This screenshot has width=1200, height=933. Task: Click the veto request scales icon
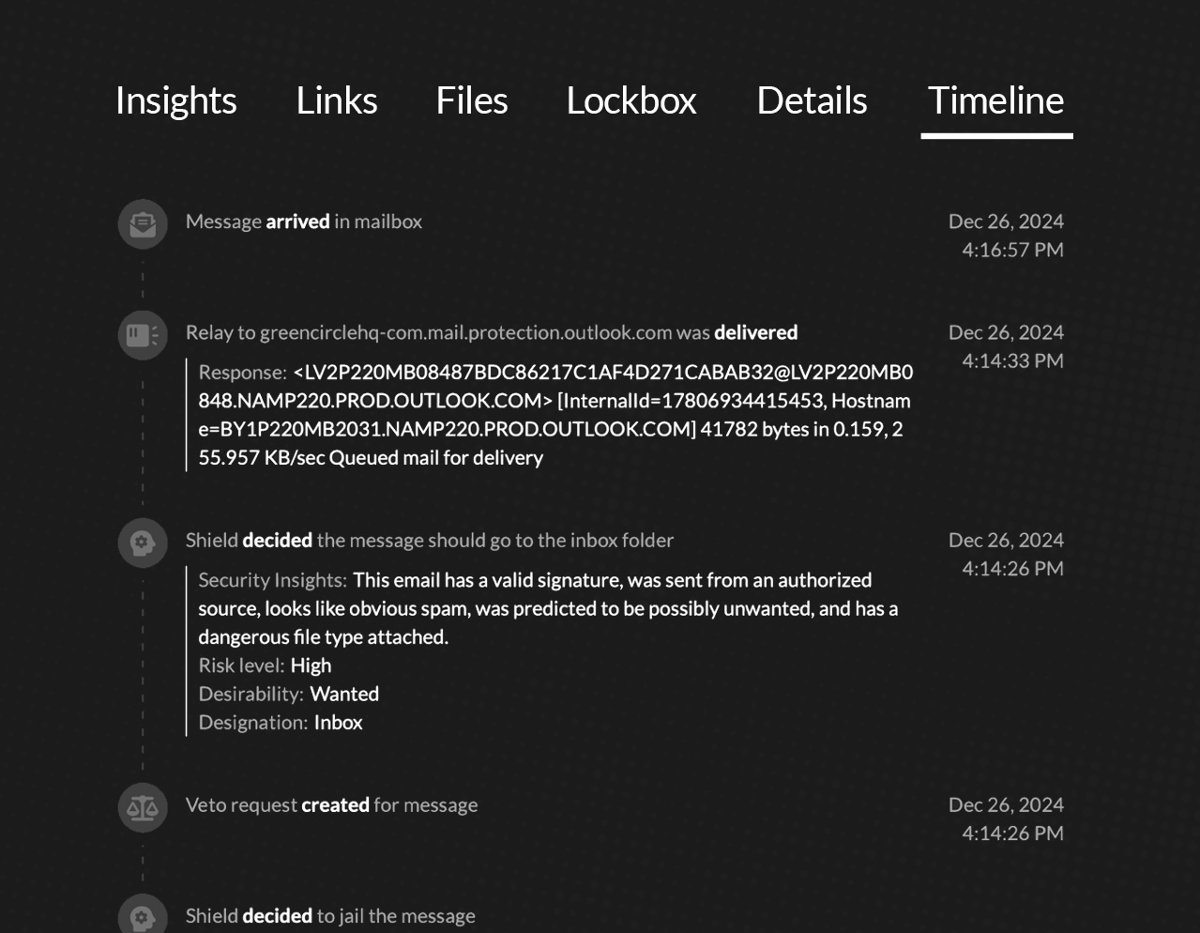(x=143, y=807)
